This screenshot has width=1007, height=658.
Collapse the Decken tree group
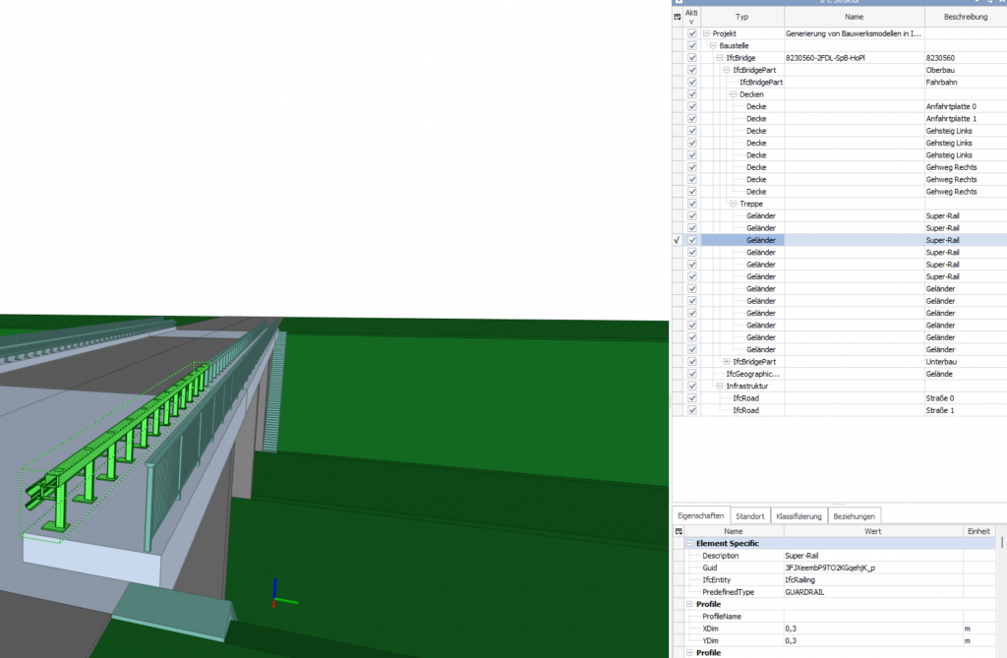tap(734, 94)
